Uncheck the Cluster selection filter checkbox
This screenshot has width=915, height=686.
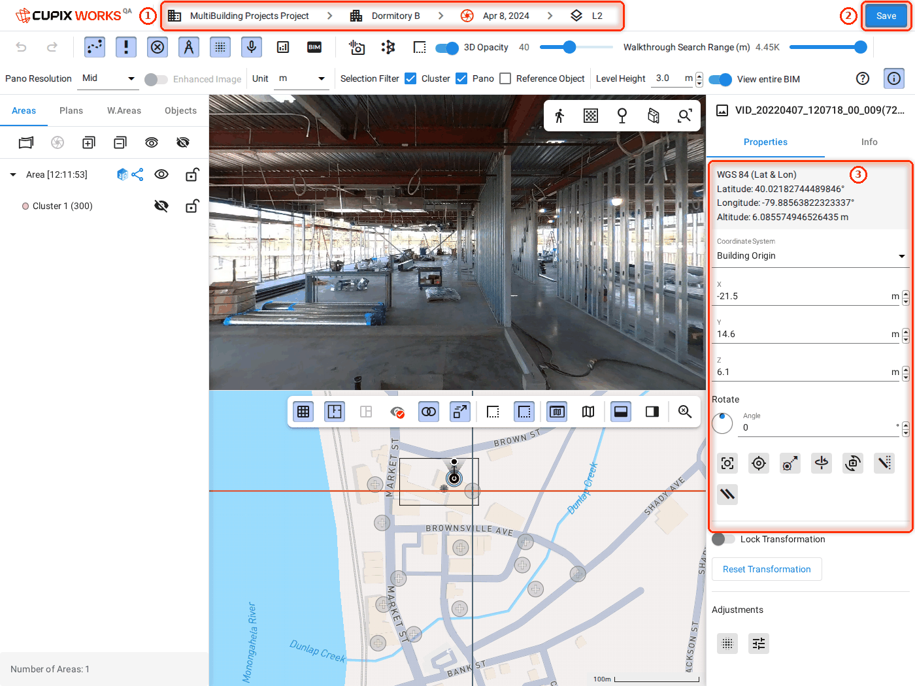point(410,78)
